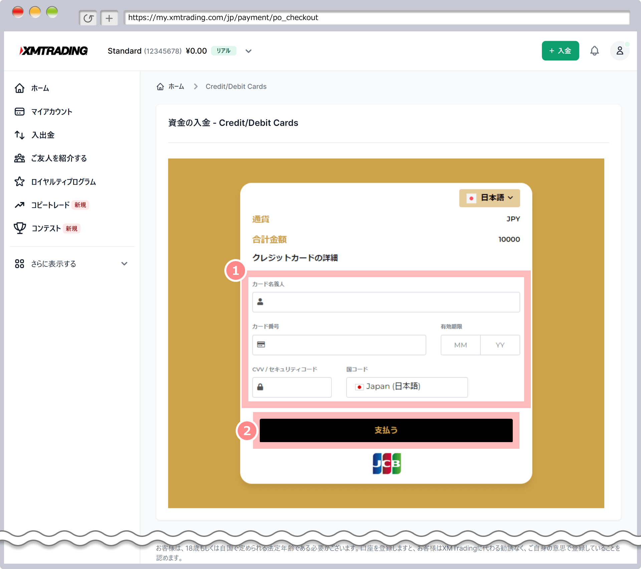The image size is (641, 569).
Task: Click the Credit/Debit Cards breadcrumb
Action: coord(236,86)
